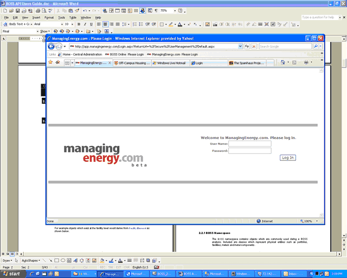
Task: Open the Home - Central Administration link
Action: point(80,54)
